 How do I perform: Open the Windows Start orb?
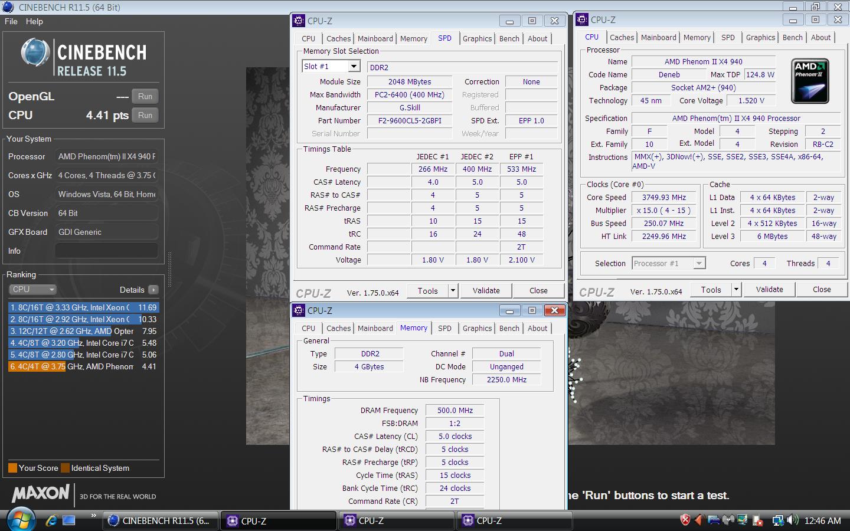(21, 519)
